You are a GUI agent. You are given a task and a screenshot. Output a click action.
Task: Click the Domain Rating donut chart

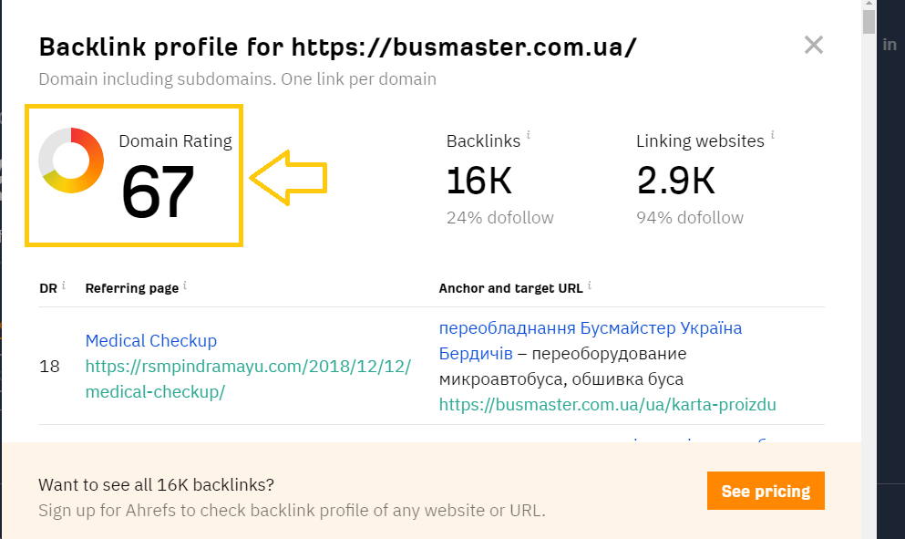(x=70, y=161)
